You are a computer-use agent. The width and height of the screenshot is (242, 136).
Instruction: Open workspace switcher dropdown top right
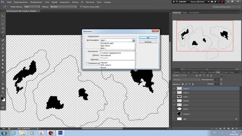coord(226,7)
